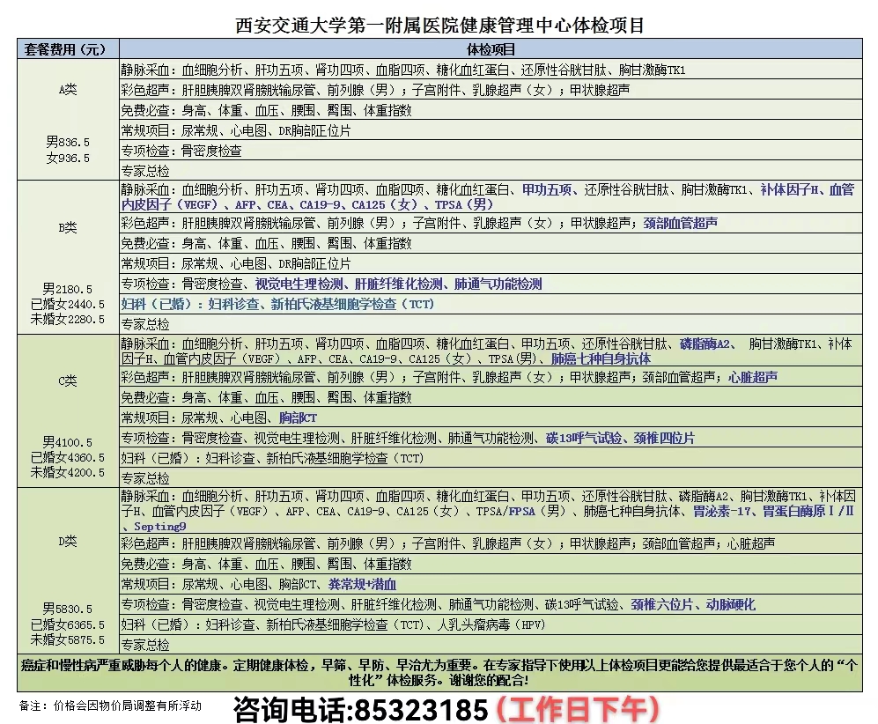This screenshot has width=878, height=724.
Task: Click the blue 肝脏纤维化检测 text
Action: click(x=399, y=284)
